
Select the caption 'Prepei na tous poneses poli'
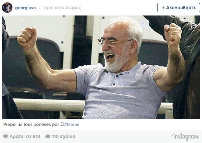(31, 125)
